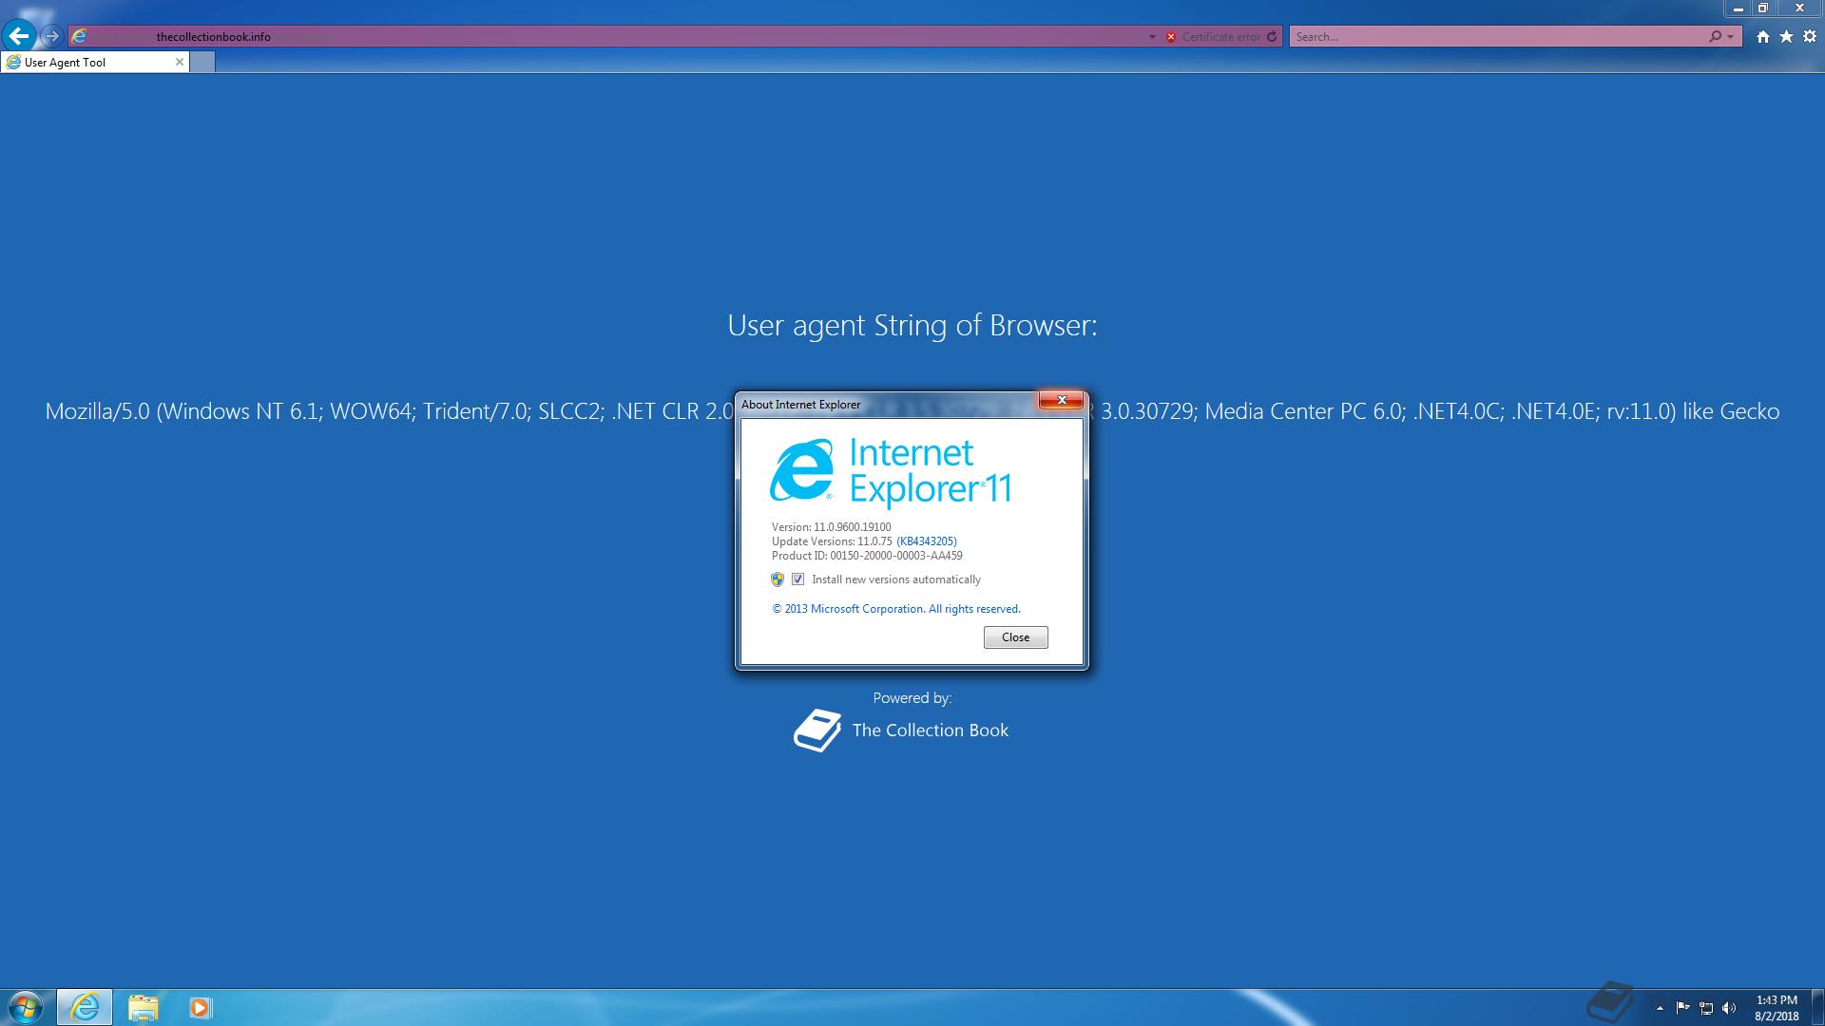The width and height of the screenshot is (1825, 1026).
Task: Refresh the page with the reload icon
Action: 1272,37
